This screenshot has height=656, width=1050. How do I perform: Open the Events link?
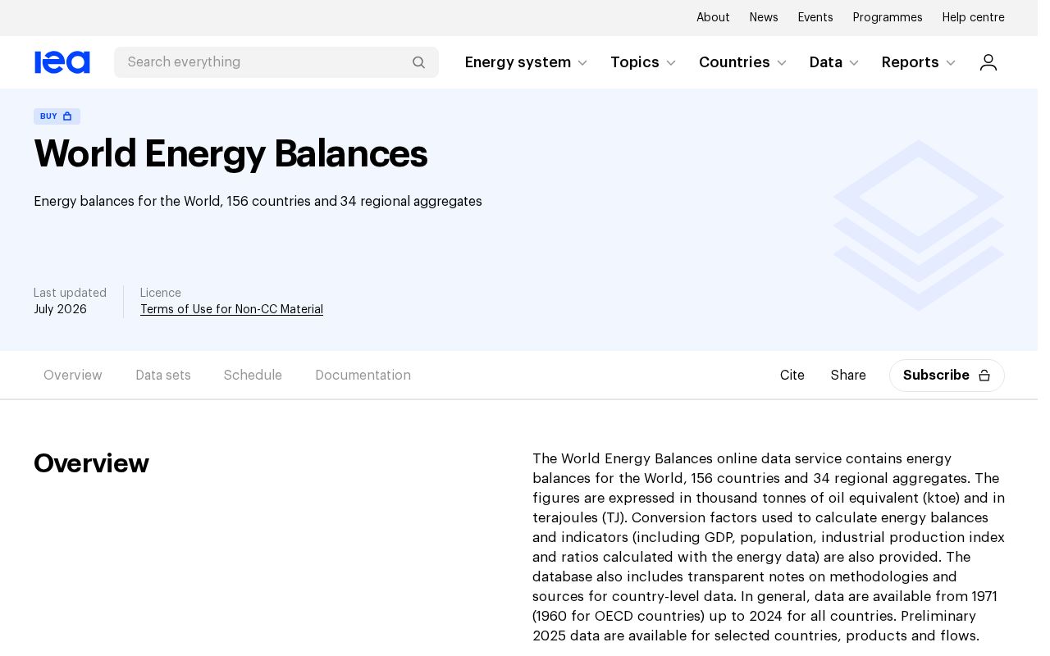815,18
